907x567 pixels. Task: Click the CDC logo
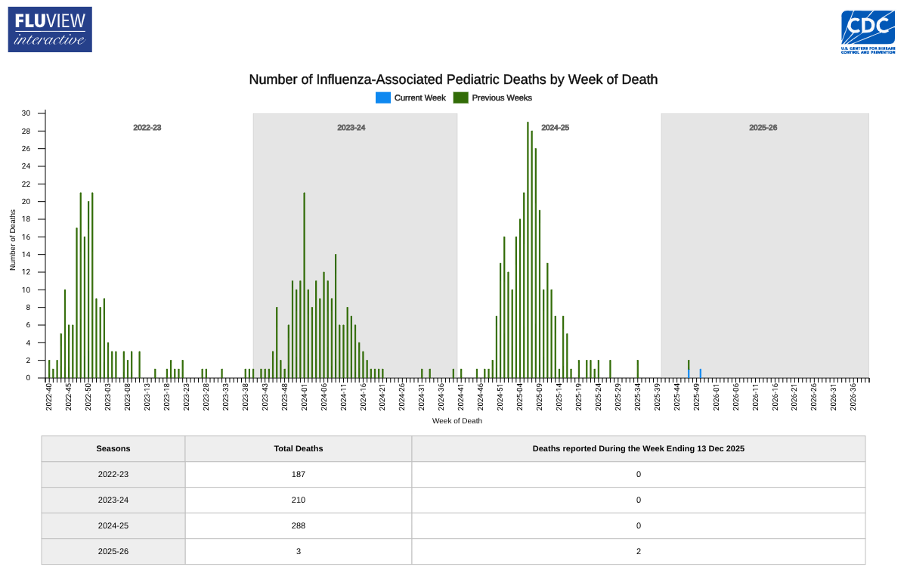tap(868, 31)
